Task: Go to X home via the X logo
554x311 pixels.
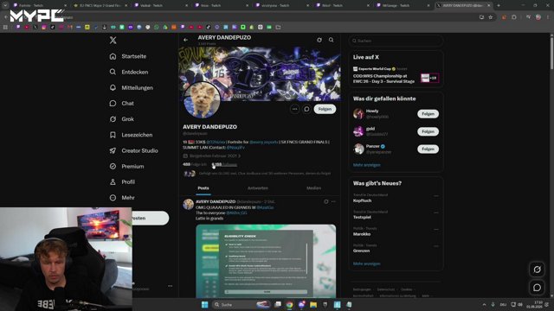Action: click(x=113, y=41)
